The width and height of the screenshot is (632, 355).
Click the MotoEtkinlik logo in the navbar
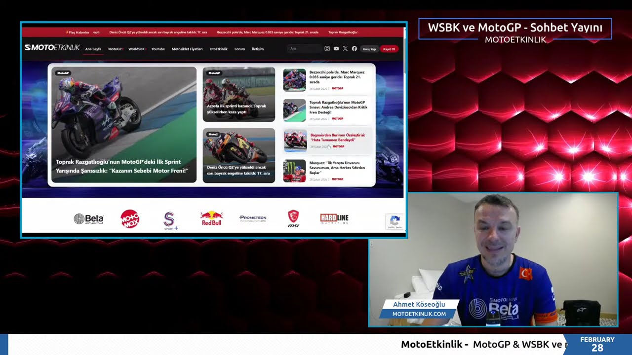[x=52, y=48]
